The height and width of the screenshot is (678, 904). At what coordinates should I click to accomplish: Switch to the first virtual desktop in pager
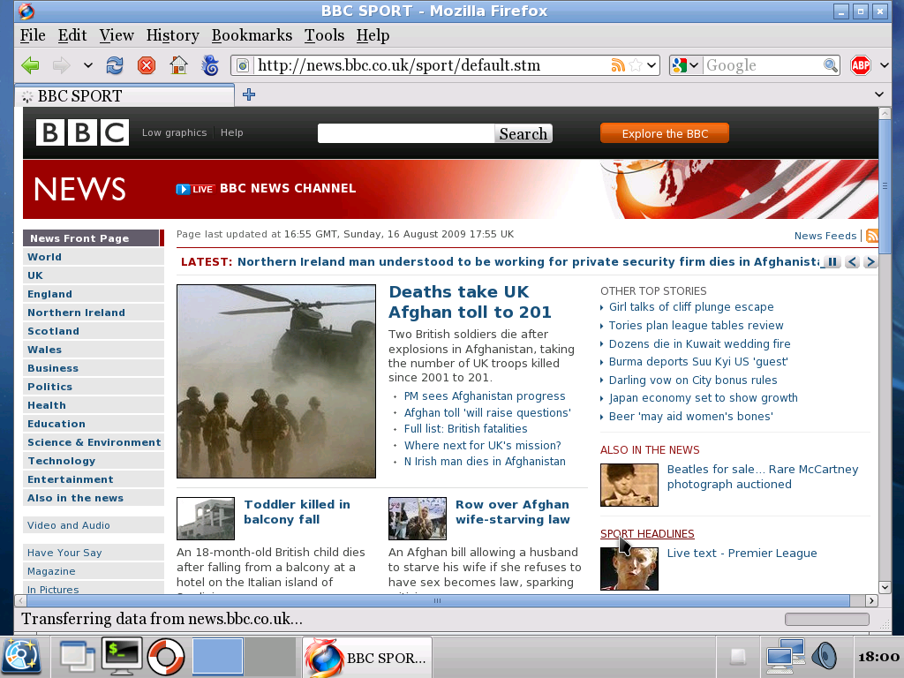click(217, 656)
